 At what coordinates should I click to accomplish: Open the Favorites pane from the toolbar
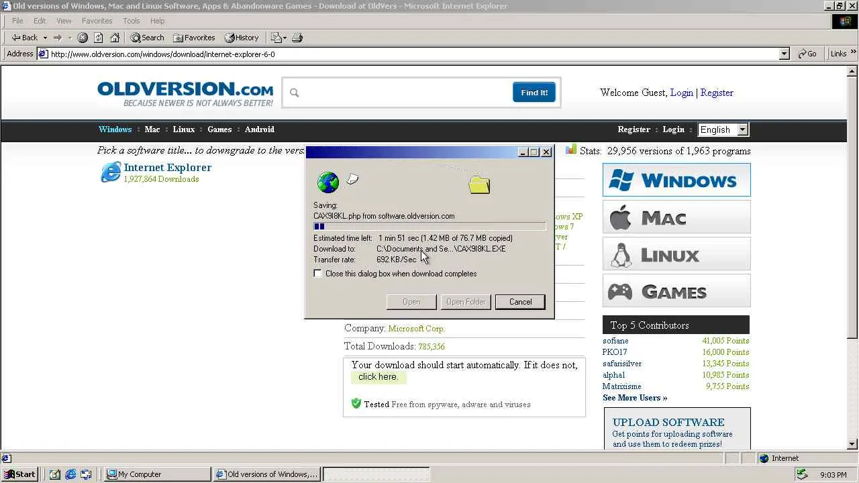pyautogui.click(x=194, y=38)
